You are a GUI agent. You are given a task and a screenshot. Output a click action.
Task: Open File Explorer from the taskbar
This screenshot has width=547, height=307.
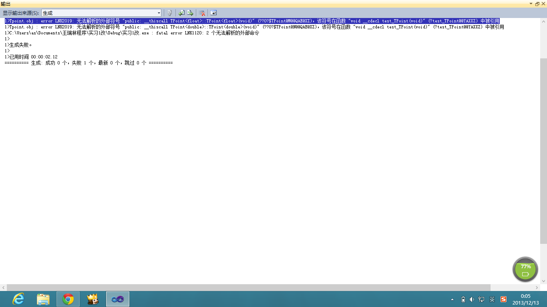click(43, 299)
